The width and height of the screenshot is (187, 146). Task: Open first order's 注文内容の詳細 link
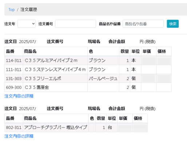19,96
